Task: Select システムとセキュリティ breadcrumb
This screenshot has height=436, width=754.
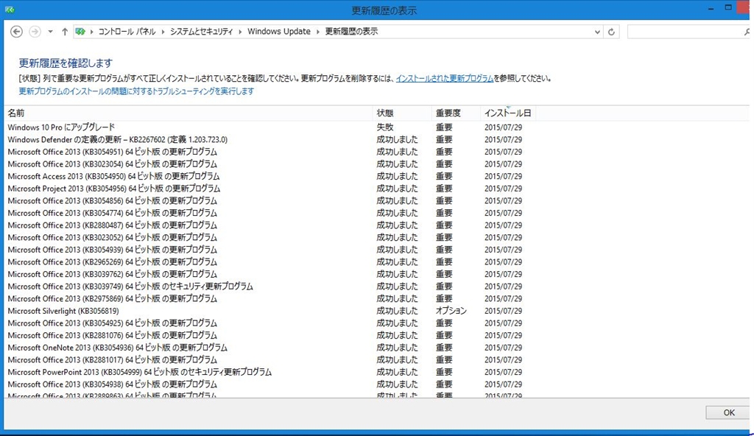Action: (x=201, y=32)
